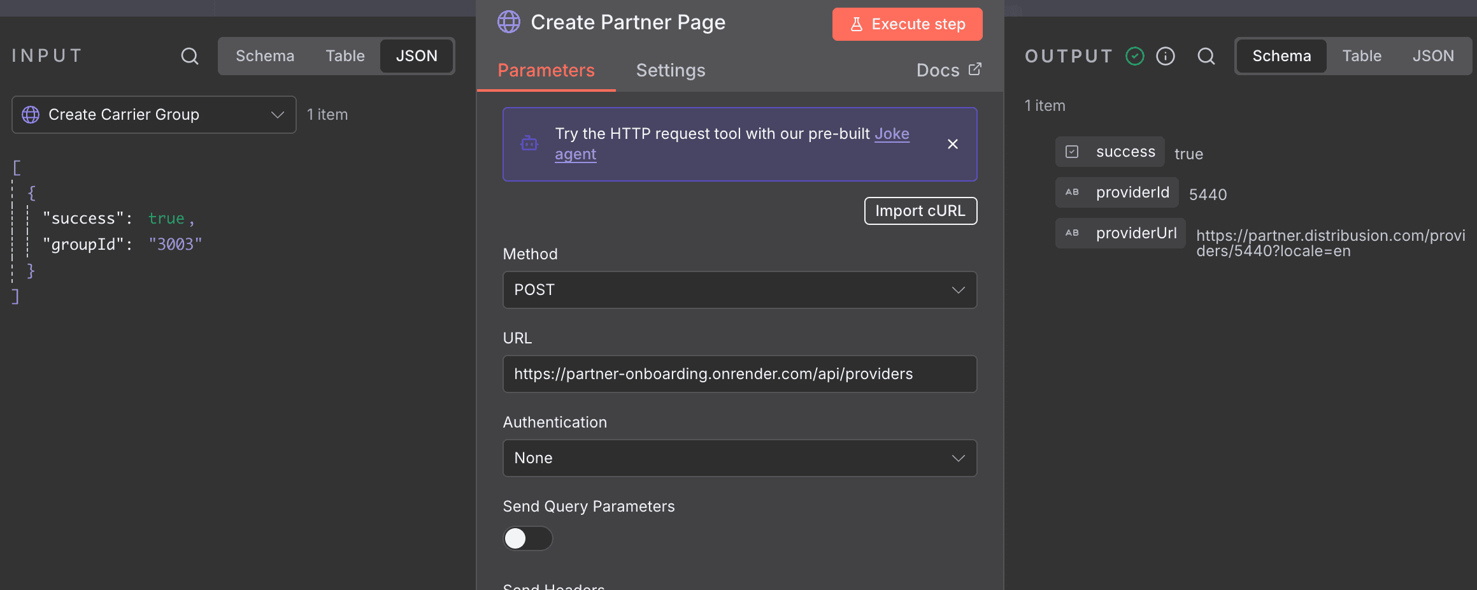This screenshot has height=590, width=1477.
Task: Click the AB type icon next to providerId
Action: pyautogui.click(x=1071, y=192)
